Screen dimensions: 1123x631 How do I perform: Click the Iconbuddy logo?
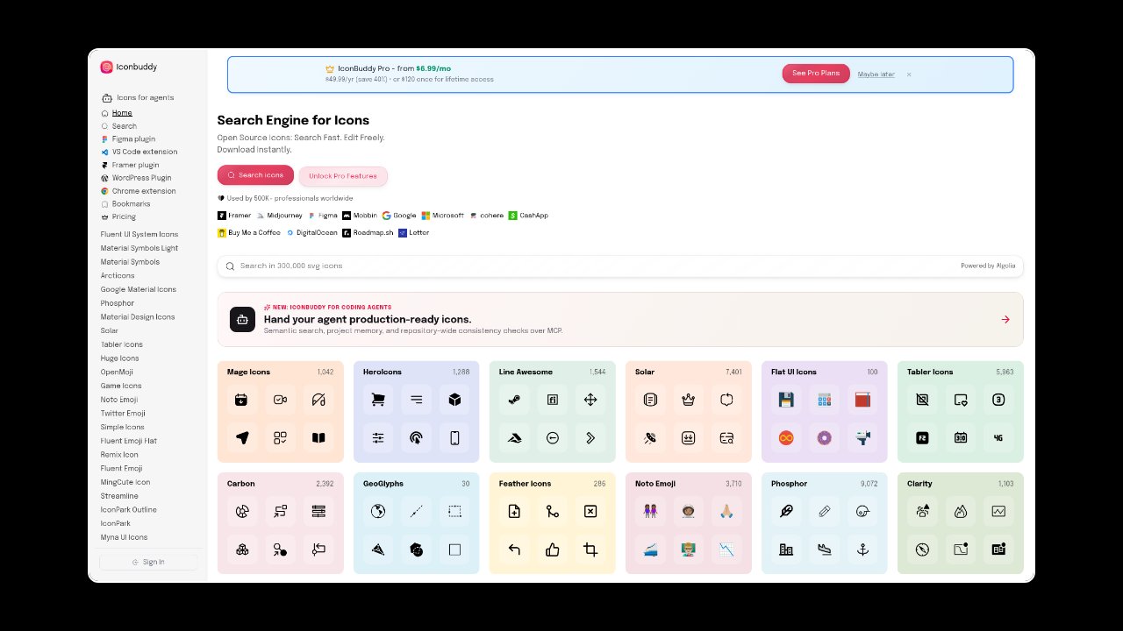(x=129, y=67)
